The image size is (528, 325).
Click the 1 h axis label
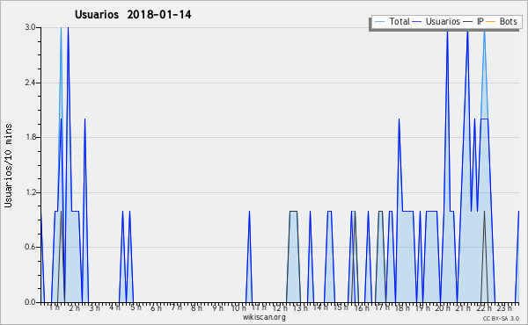55,307
